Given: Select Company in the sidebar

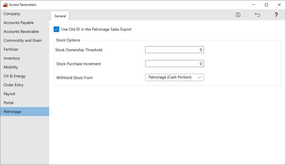Looking at the screenshot, I should [12, 14].
